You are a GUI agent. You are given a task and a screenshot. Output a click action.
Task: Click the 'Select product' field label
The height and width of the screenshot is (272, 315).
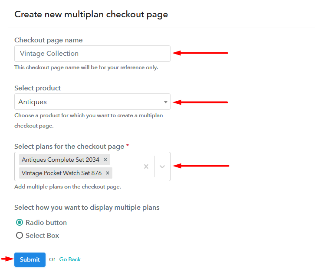[38, 88]
